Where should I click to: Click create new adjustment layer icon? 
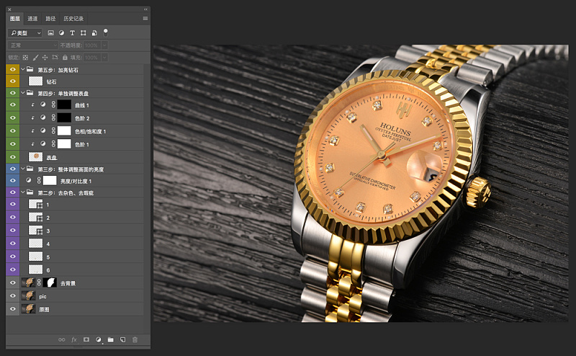click(99, 340)
